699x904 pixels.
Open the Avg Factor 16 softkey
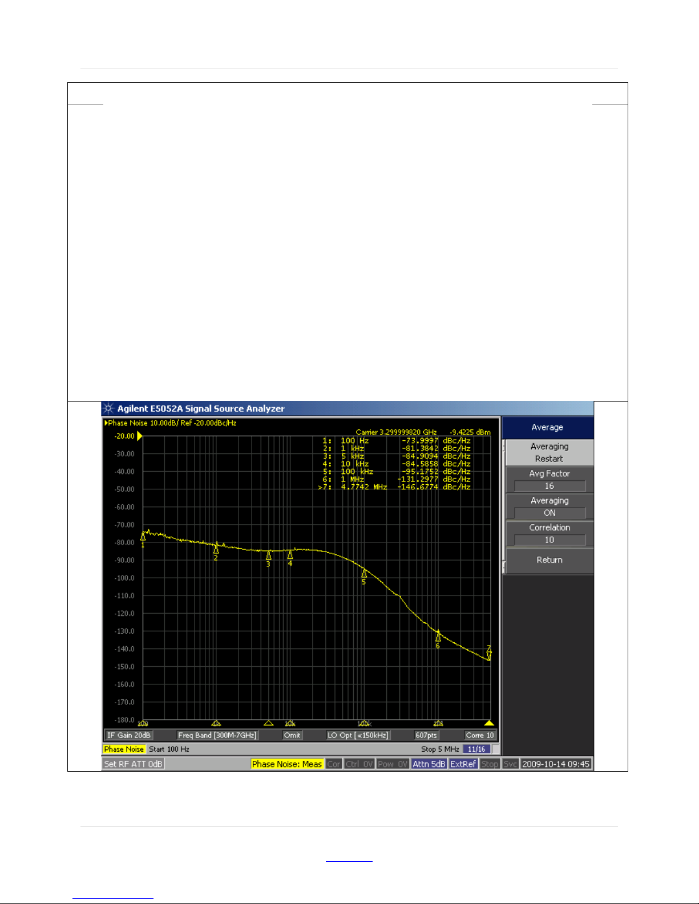pyautogui.click(x=549, y=480)
